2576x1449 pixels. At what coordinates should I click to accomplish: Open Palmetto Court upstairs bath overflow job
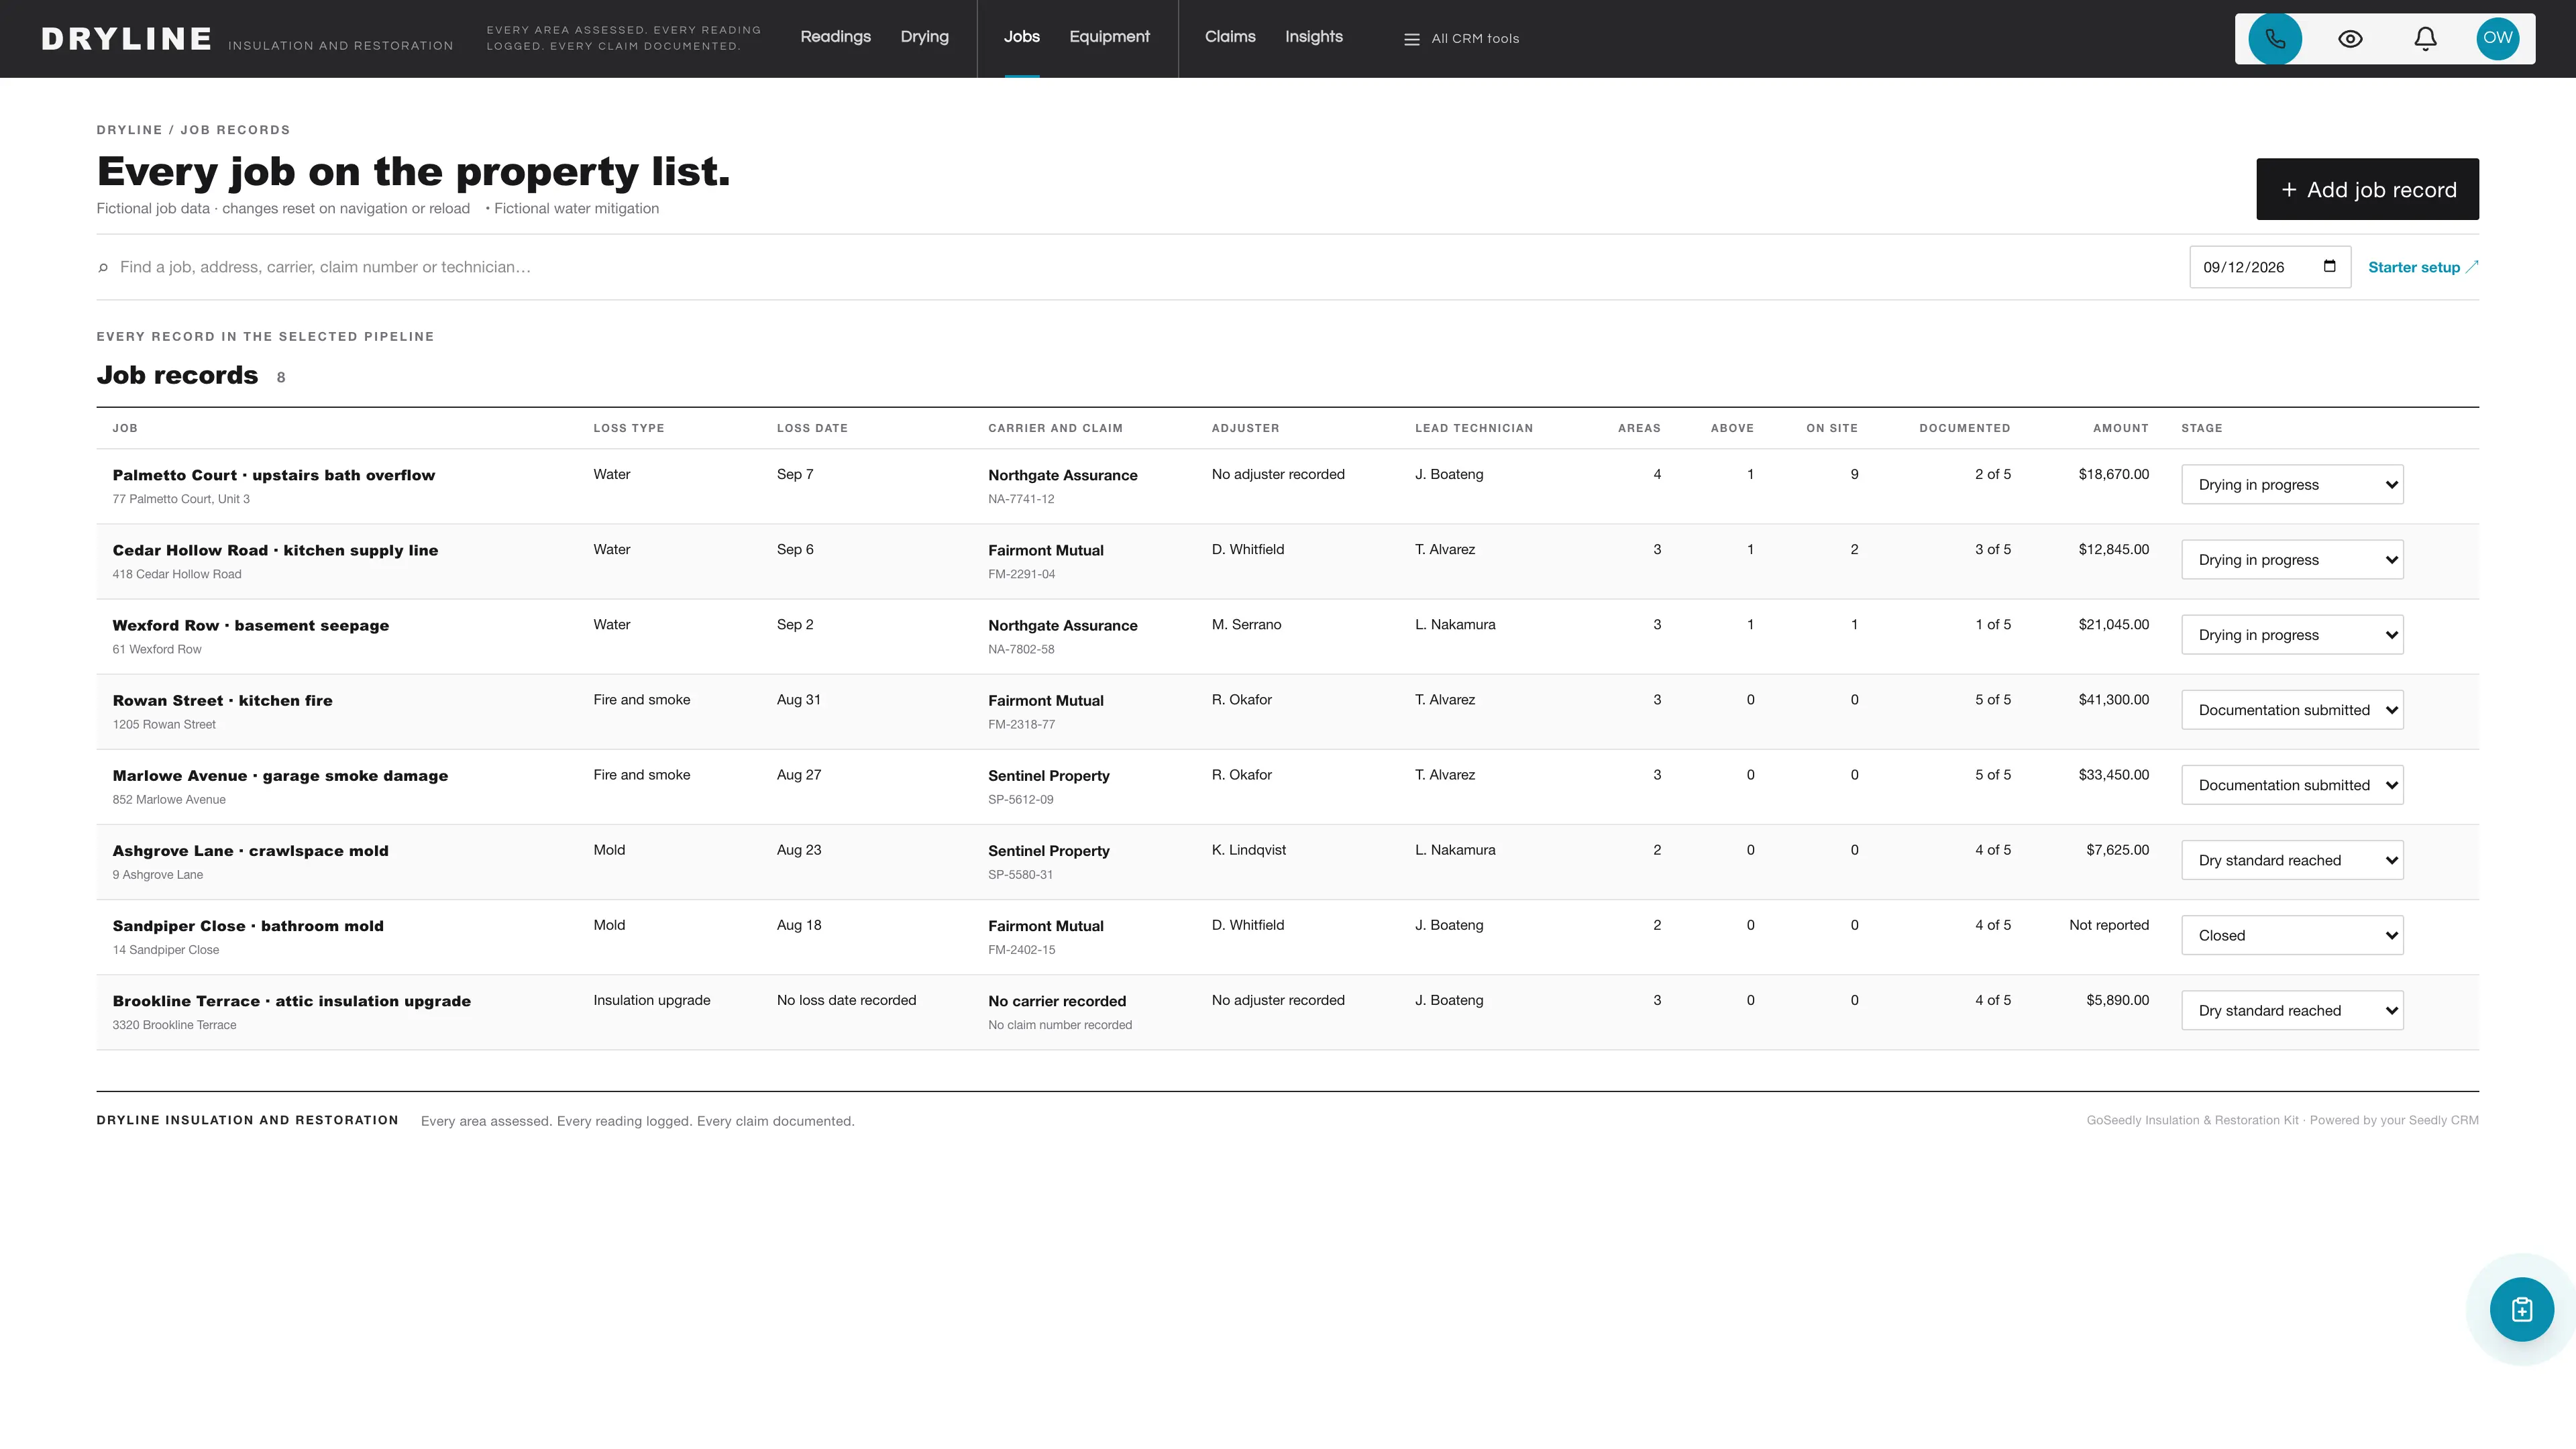[273, 475]
